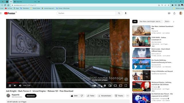Select Star Wars Jedi Knight filter chip

point(150,21)
